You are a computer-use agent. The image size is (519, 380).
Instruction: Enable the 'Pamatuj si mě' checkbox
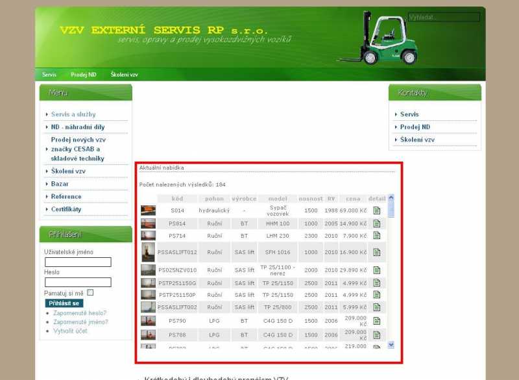click(90, 293)
